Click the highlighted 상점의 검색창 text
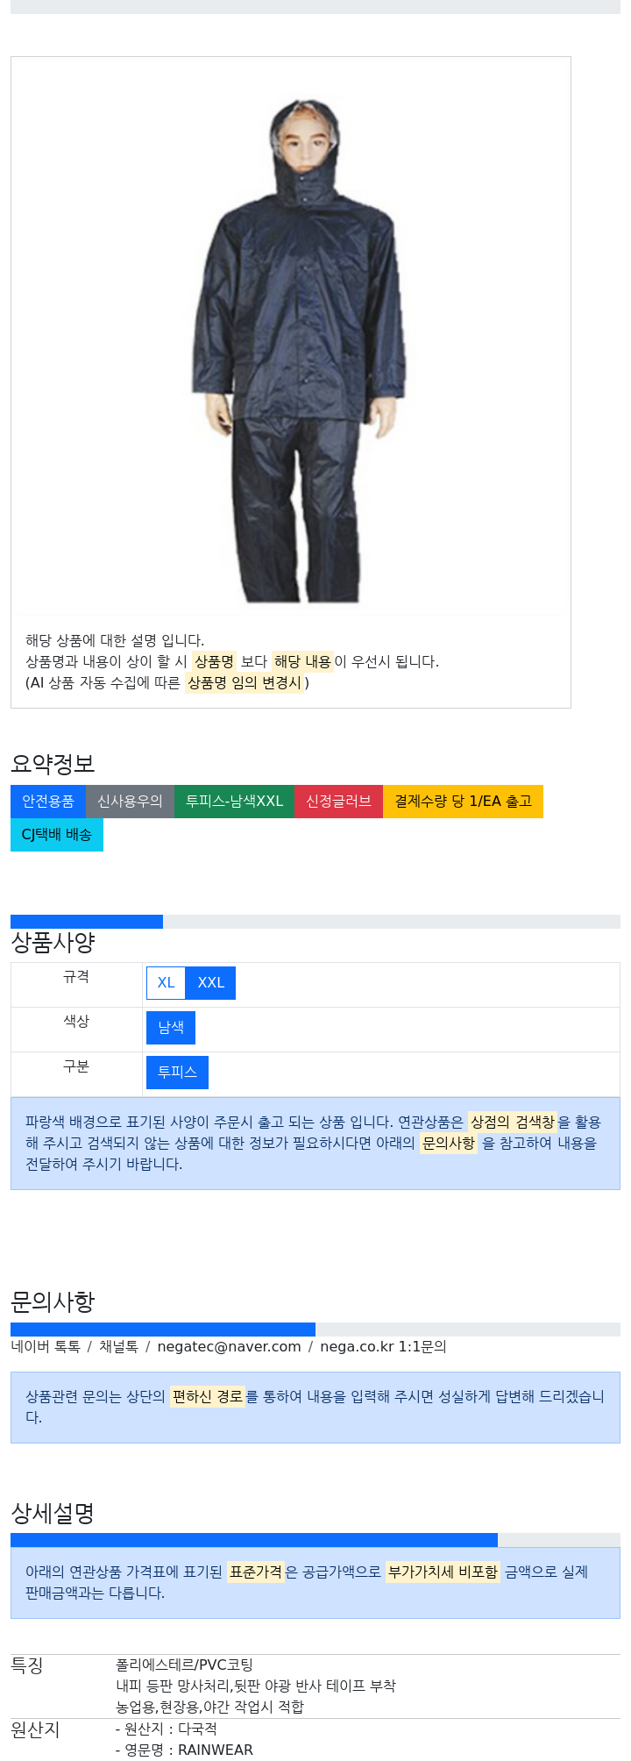The height and width of the screenshot is (1761, 631). (512, 1123)
